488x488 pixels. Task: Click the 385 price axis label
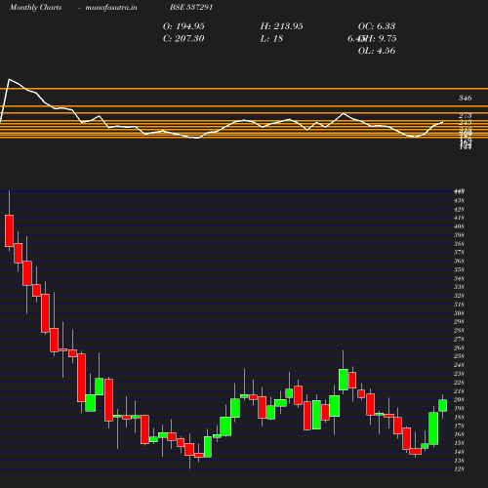coord(459,244)
